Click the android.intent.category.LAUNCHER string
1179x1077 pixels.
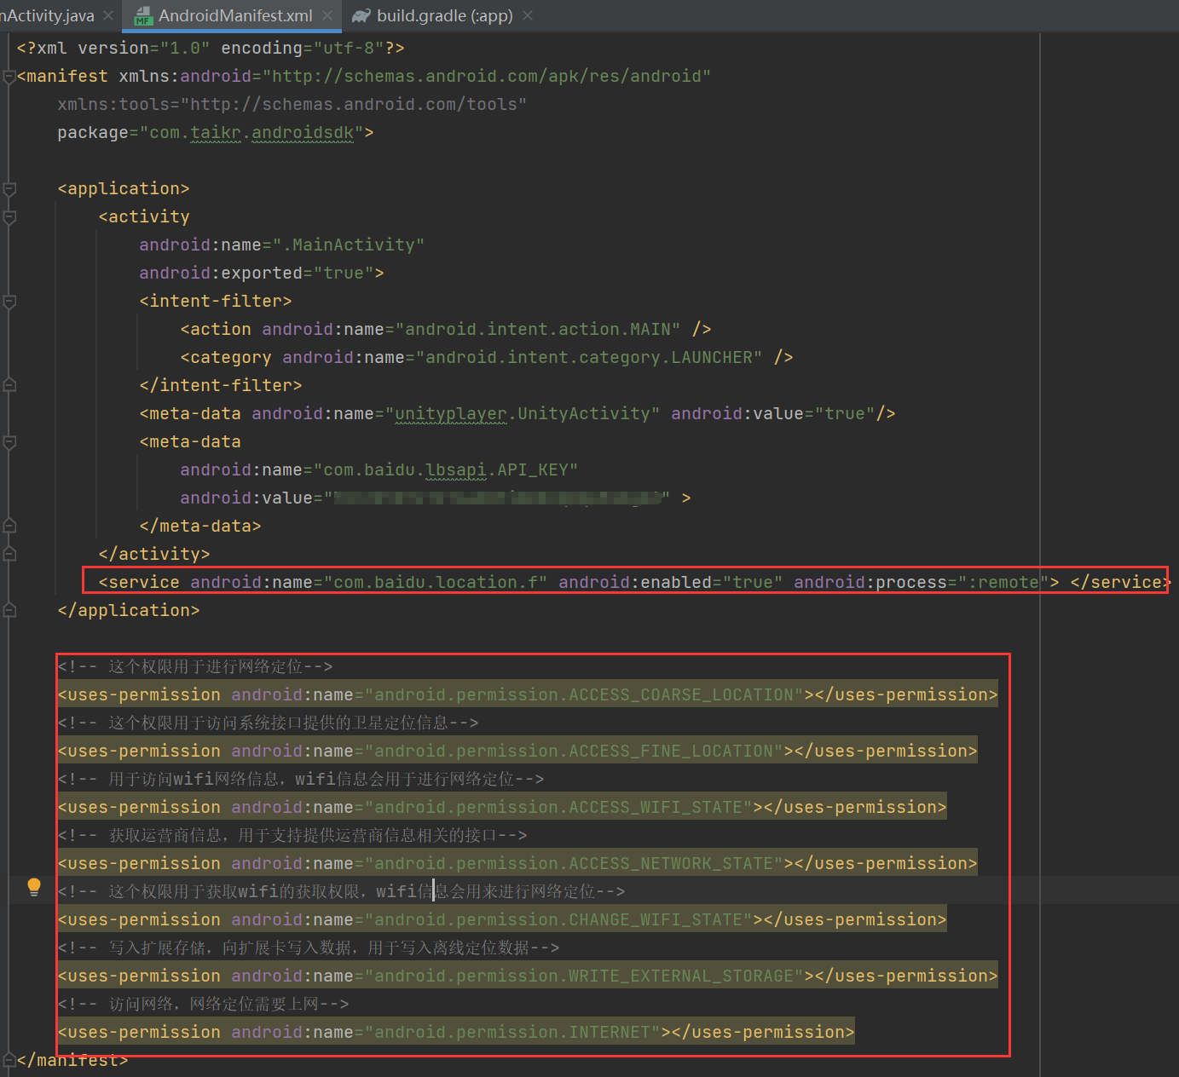pyautogui.click(x=589, y=357)
